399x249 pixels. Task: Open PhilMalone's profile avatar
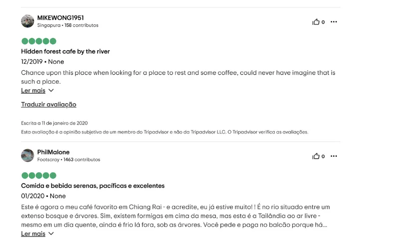click(x=27, y=155)
